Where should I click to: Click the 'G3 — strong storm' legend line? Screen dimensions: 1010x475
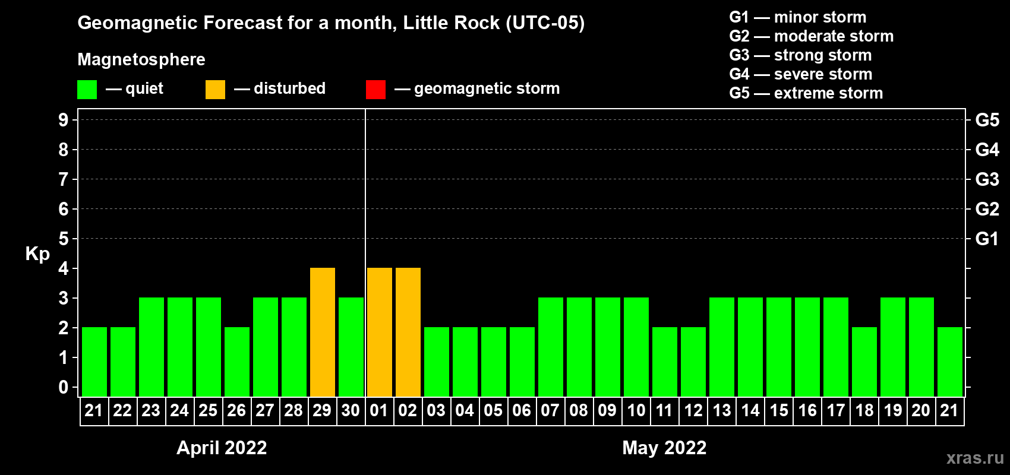pyautogui.click(x=800, y=55)
